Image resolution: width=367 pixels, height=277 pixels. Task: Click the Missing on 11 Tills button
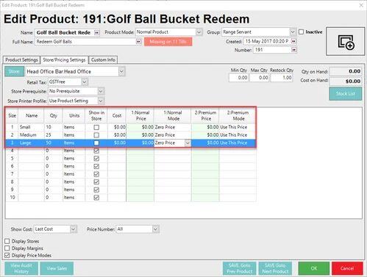pos(168,42)
